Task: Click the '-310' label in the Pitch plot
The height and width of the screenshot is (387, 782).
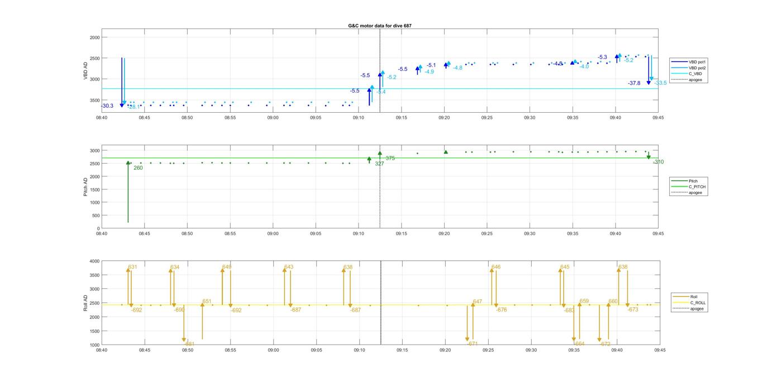Action: [x=658, y=162]
